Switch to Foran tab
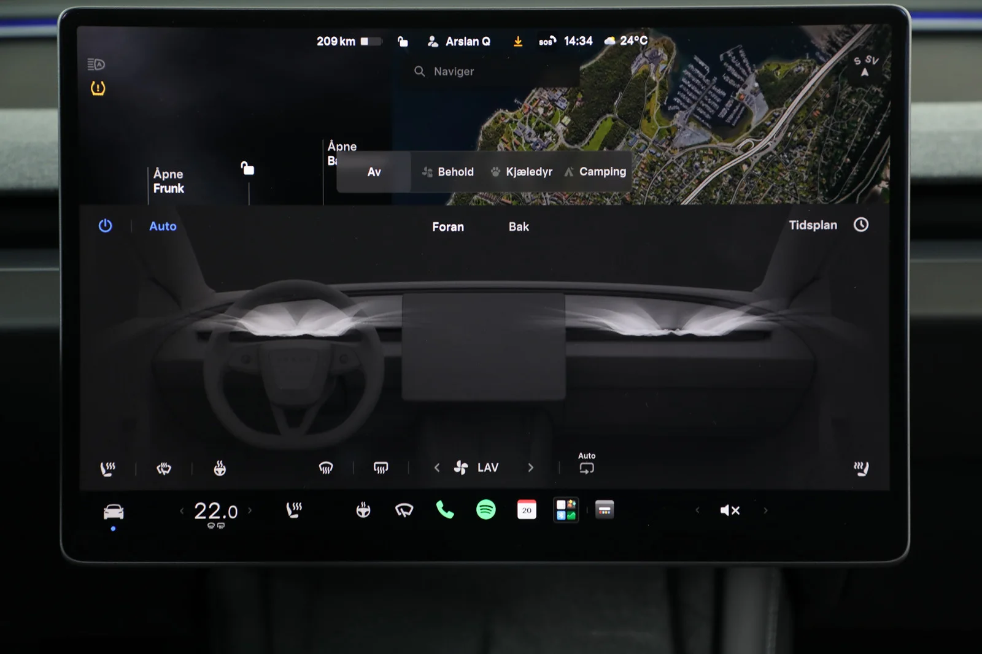Image resolution: width=982 pixels, height=654 pixels. [x=448, y=227]
